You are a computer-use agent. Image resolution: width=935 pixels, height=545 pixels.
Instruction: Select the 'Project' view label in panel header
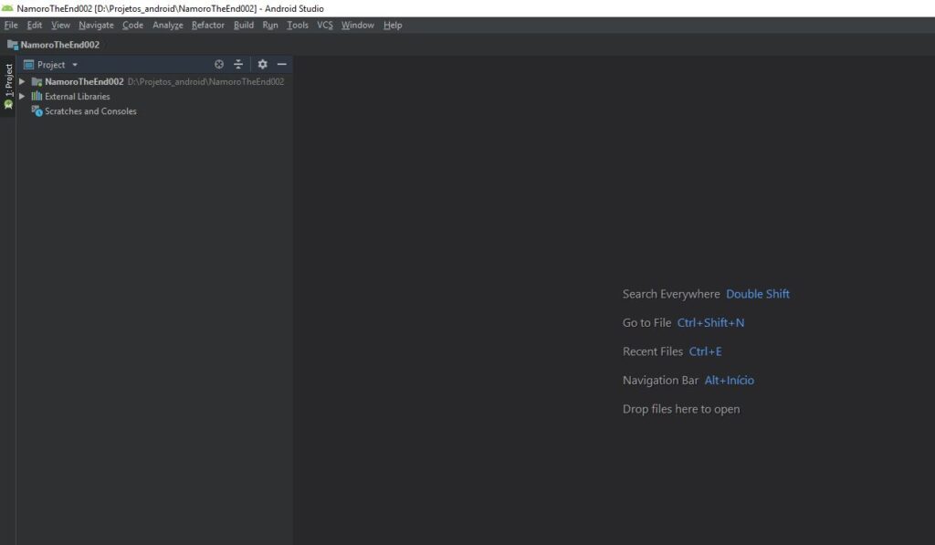pos(51,65)
